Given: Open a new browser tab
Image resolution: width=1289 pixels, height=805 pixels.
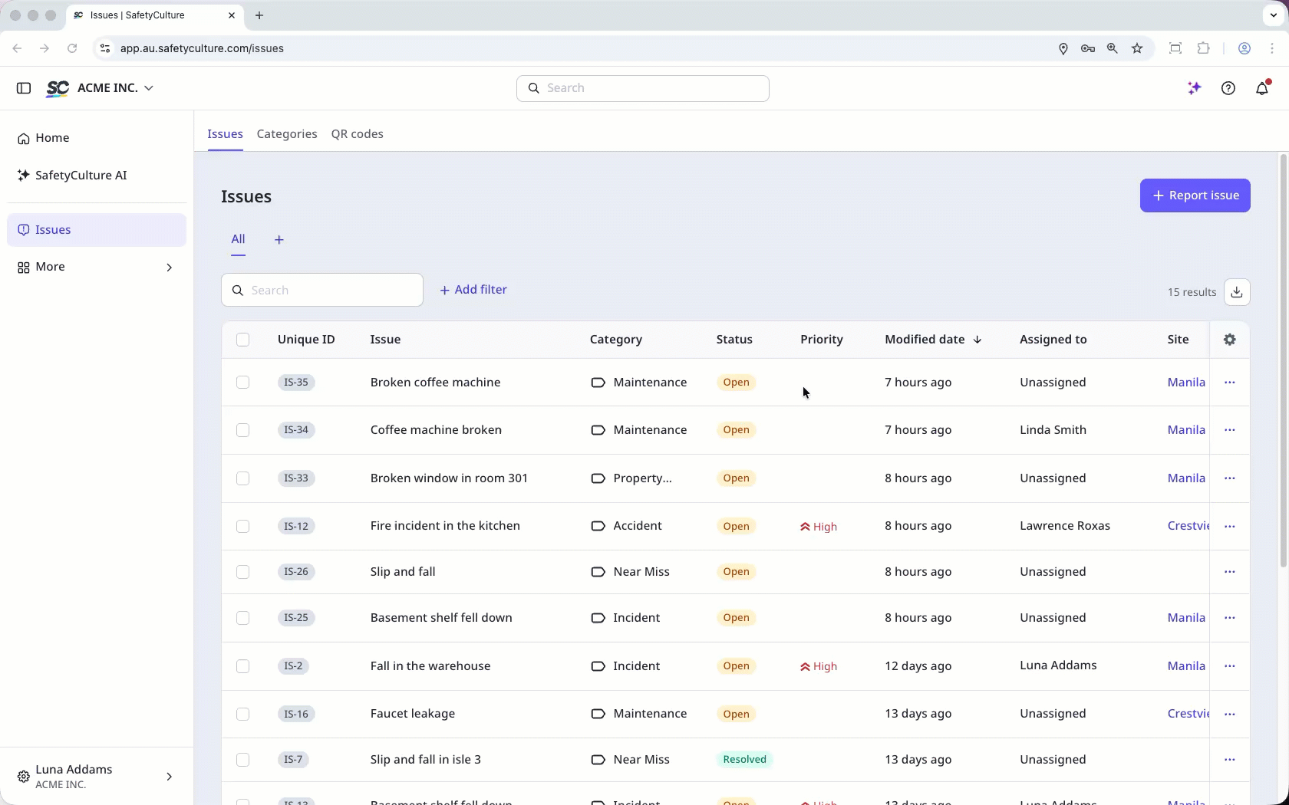Looking at the screenshot, I should pyautogui.click(x=259, y=15).
